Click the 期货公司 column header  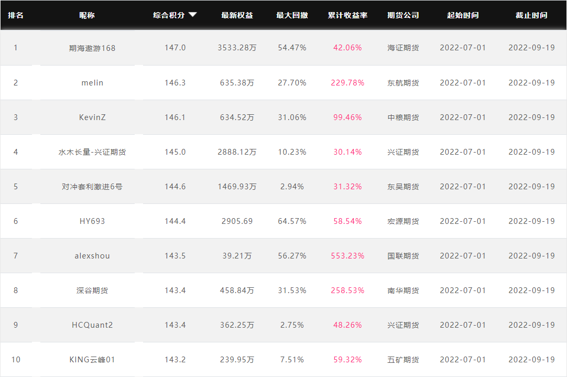click(x=403, y=15)
